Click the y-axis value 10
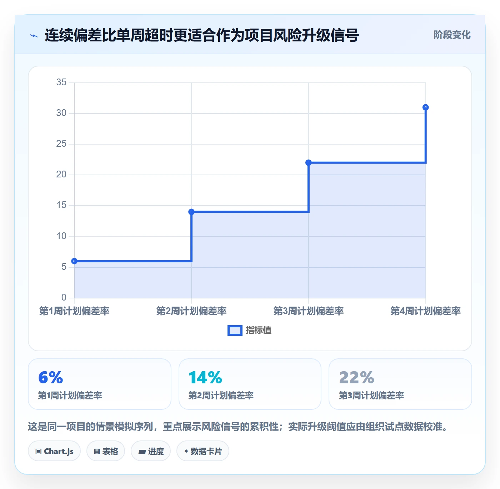Screen dimensions: 500x489 click(61, 236)
